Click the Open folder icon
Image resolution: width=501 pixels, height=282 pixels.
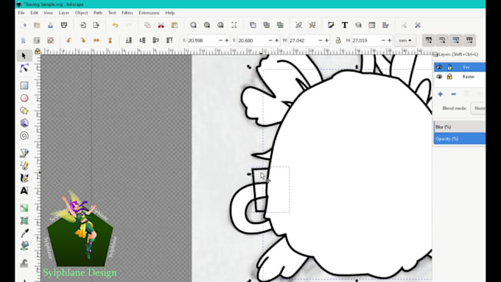[37, 25]
